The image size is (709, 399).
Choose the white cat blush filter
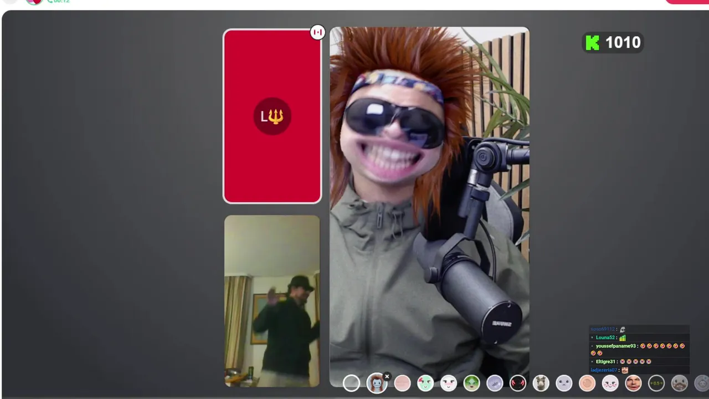610,383
